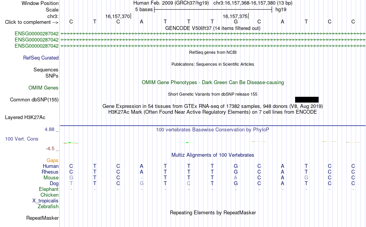
Task: Click 'Short Genetic Variants from dbSNP release 155' title
Action: click(x=213, y=94)
